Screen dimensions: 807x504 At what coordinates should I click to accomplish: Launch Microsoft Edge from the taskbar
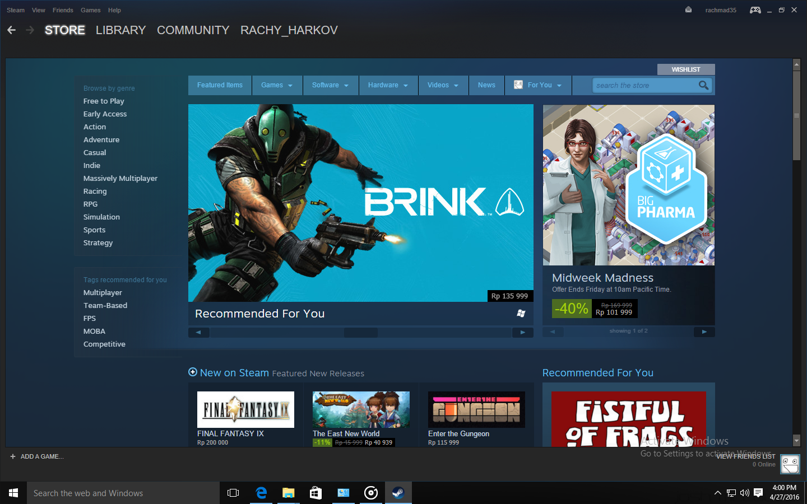[x=261, y=493]
